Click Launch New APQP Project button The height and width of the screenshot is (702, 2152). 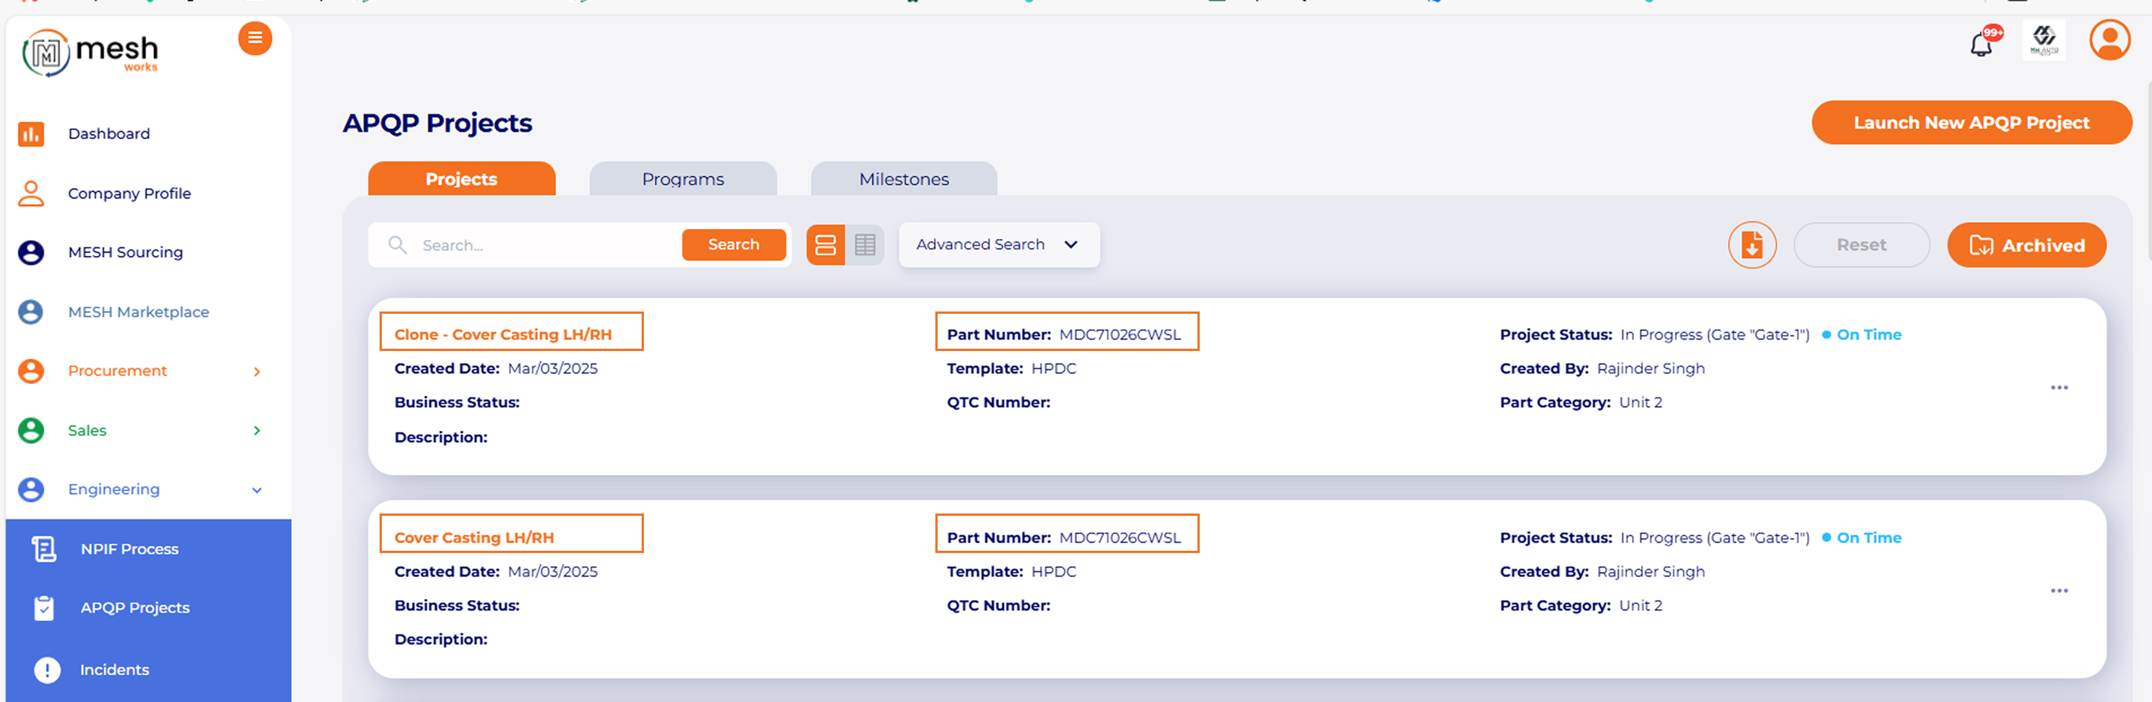[1971, 122]
